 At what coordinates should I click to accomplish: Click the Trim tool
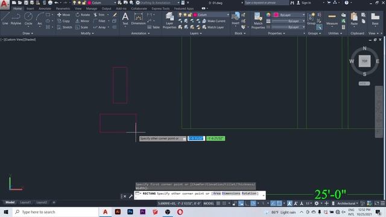[99, 14]
